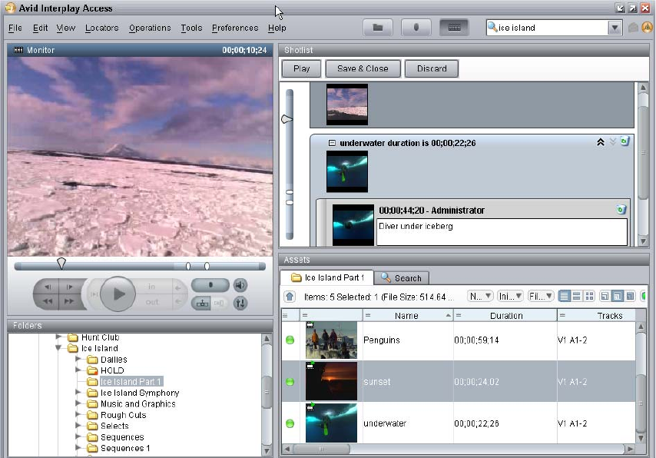Open the search field dropdown arrow
This screenshot has width=656, height=458.
coord(615,28)
